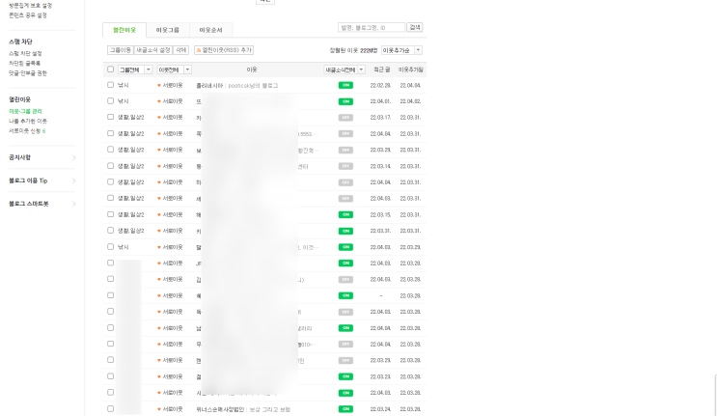Toggle alerts for the row with no recent post
The height and width of the screenshot is (416, 717).
coord(345,295)
